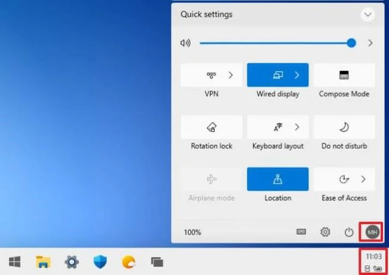Click the Location label text

click(278, 198)
